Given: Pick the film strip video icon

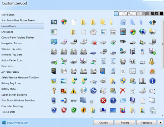Looking at the screenshot, I should point(123,32).
